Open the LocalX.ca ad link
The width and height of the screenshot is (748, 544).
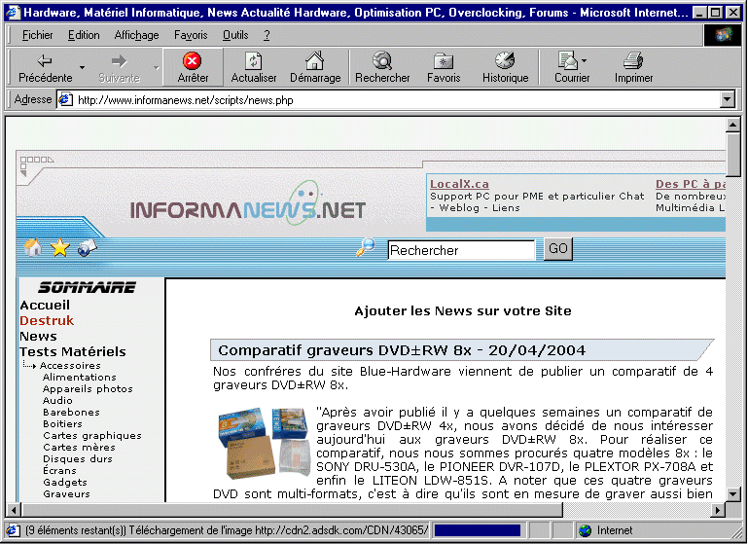(x=459, y=184)
